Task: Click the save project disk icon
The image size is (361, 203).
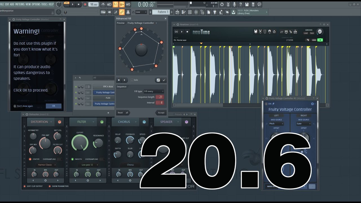Action: [247, 4]
